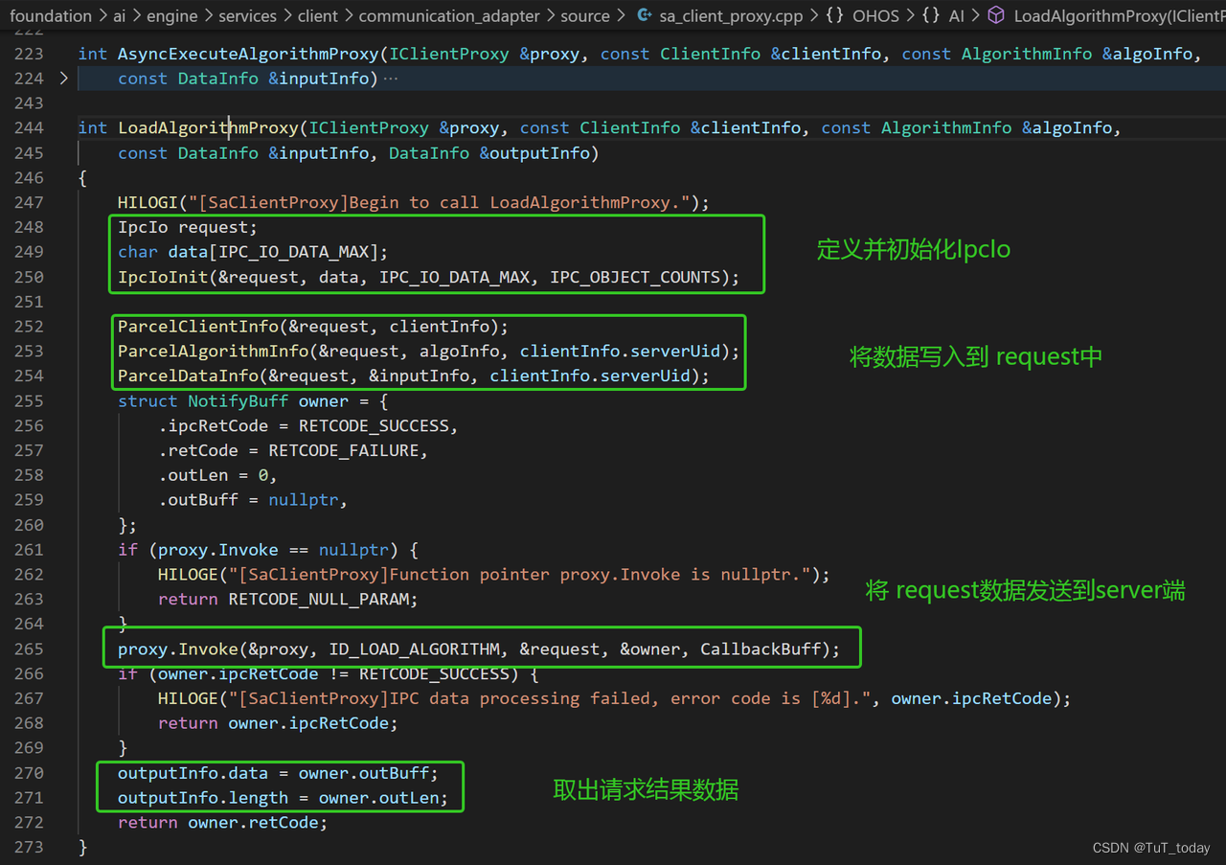The width and height of the screenshot is (1226, 865).
Task: Click the IpcIoInit call on line 250
Action: (429, 278)
